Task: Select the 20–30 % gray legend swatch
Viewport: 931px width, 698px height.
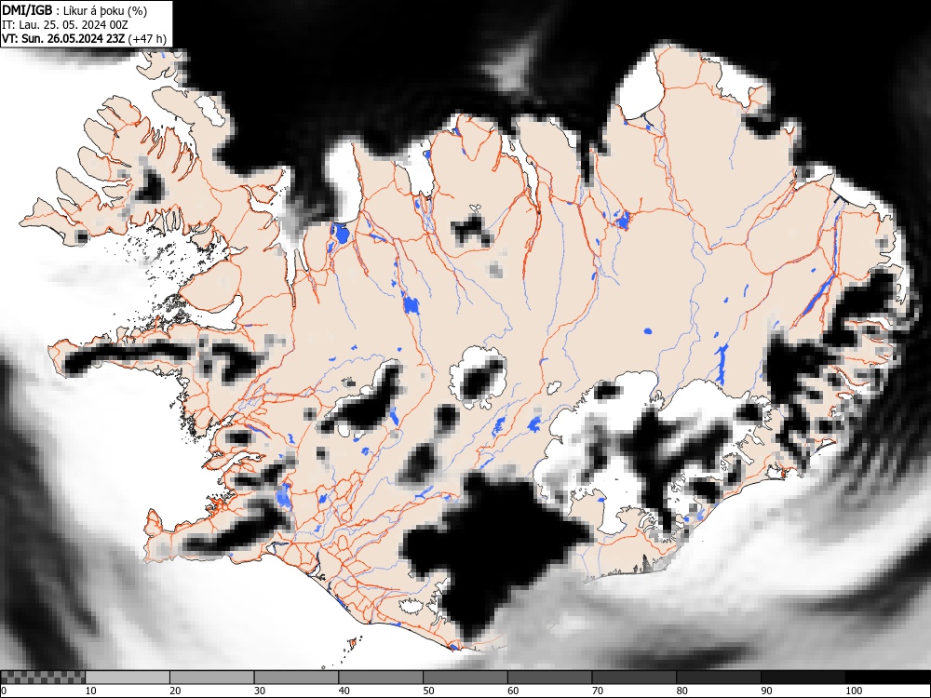Action: 212,678
